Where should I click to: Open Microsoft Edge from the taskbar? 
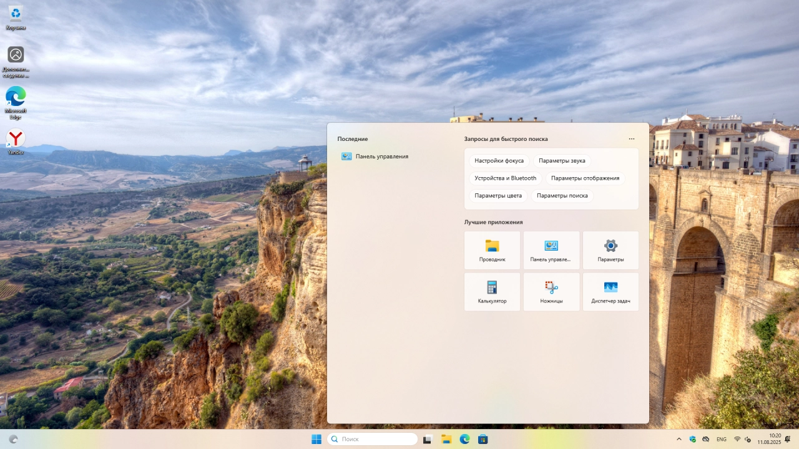coord(464,439)
